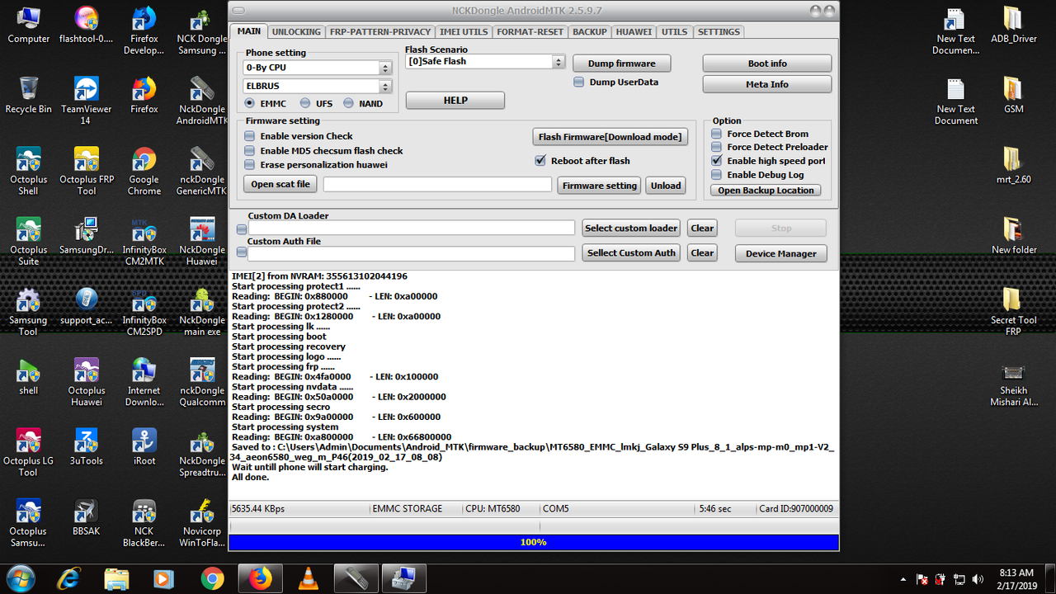Open Octoplus Shell desktop shortcut

click(x=29, y=172)
